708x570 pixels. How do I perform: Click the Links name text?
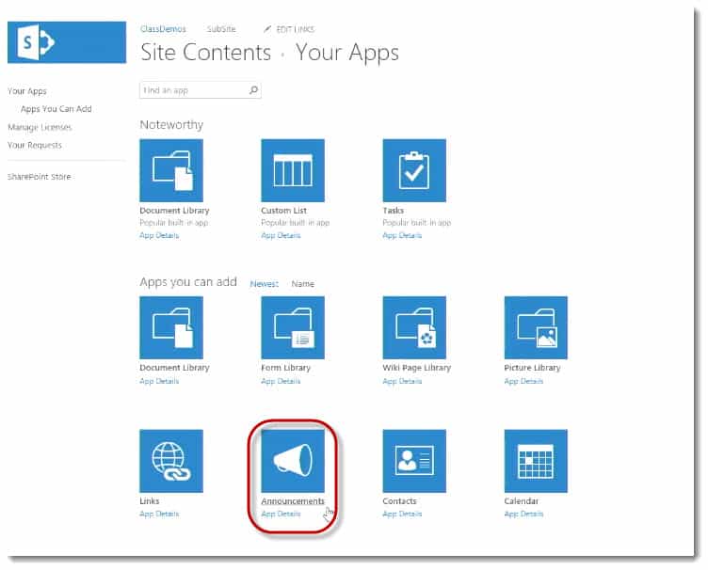coord(150,501)
